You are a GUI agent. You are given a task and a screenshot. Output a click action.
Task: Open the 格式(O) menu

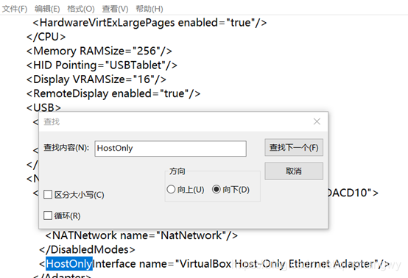[x=81, y=9]
